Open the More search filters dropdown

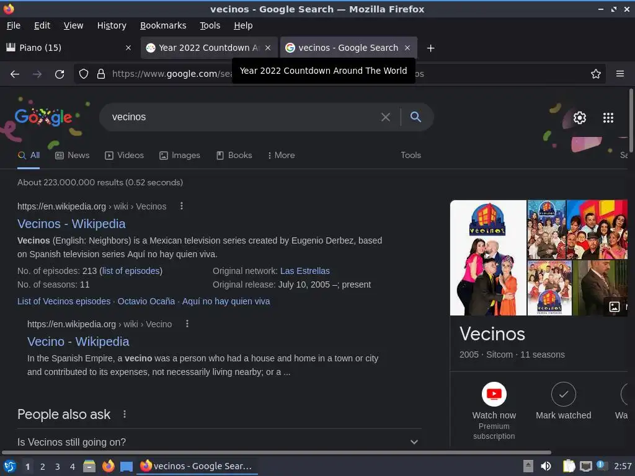[281, 156]
